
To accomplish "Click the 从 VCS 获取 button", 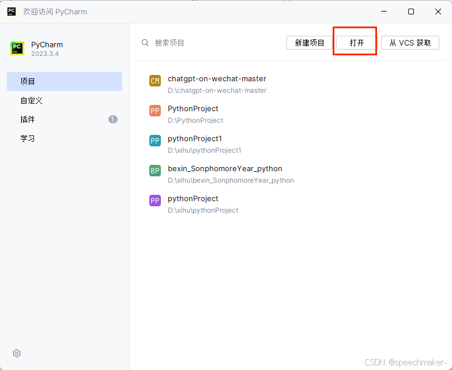I will pyautogui.click(x=410, y=43).
